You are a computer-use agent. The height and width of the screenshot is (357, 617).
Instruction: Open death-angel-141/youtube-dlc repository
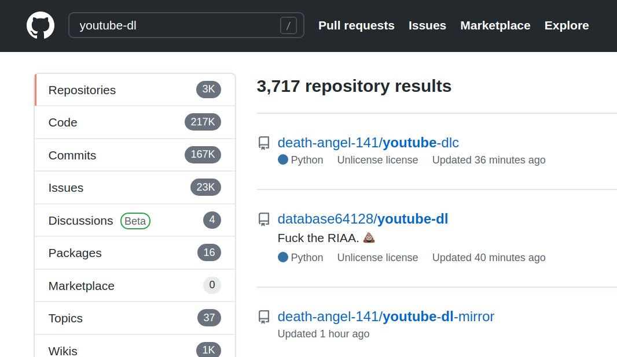pyautogui.click(x=368, y=143)
